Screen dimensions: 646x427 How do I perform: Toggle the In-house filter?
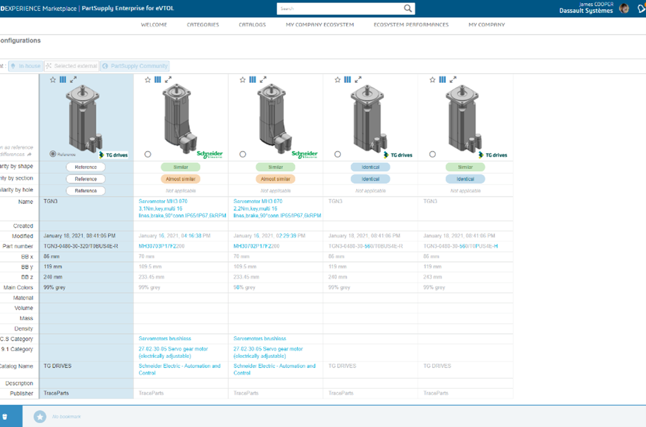[x=26, y=66]
